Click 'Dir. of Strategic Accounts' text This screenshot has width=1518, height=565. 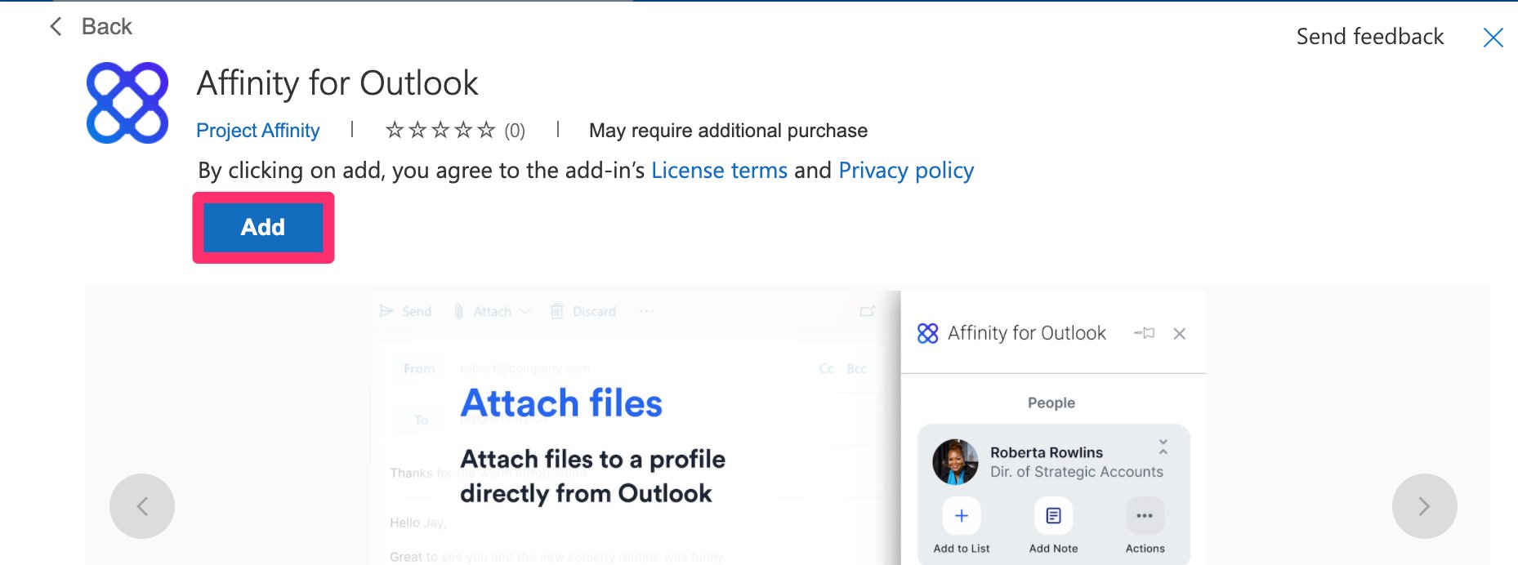tap(1077, 472)
